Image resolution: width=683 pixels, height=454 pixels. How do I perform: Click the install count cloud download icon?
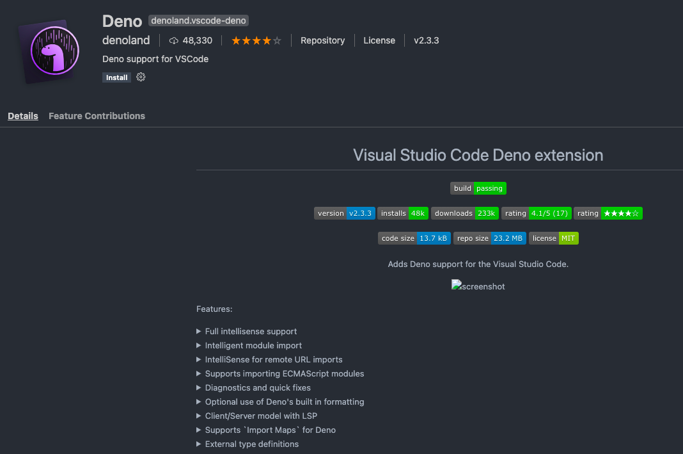point(174,40)
